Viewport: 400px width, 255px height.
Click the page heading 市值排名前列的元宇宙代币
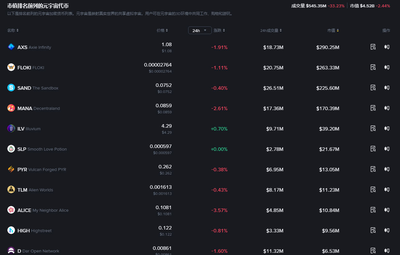(38, 6)
